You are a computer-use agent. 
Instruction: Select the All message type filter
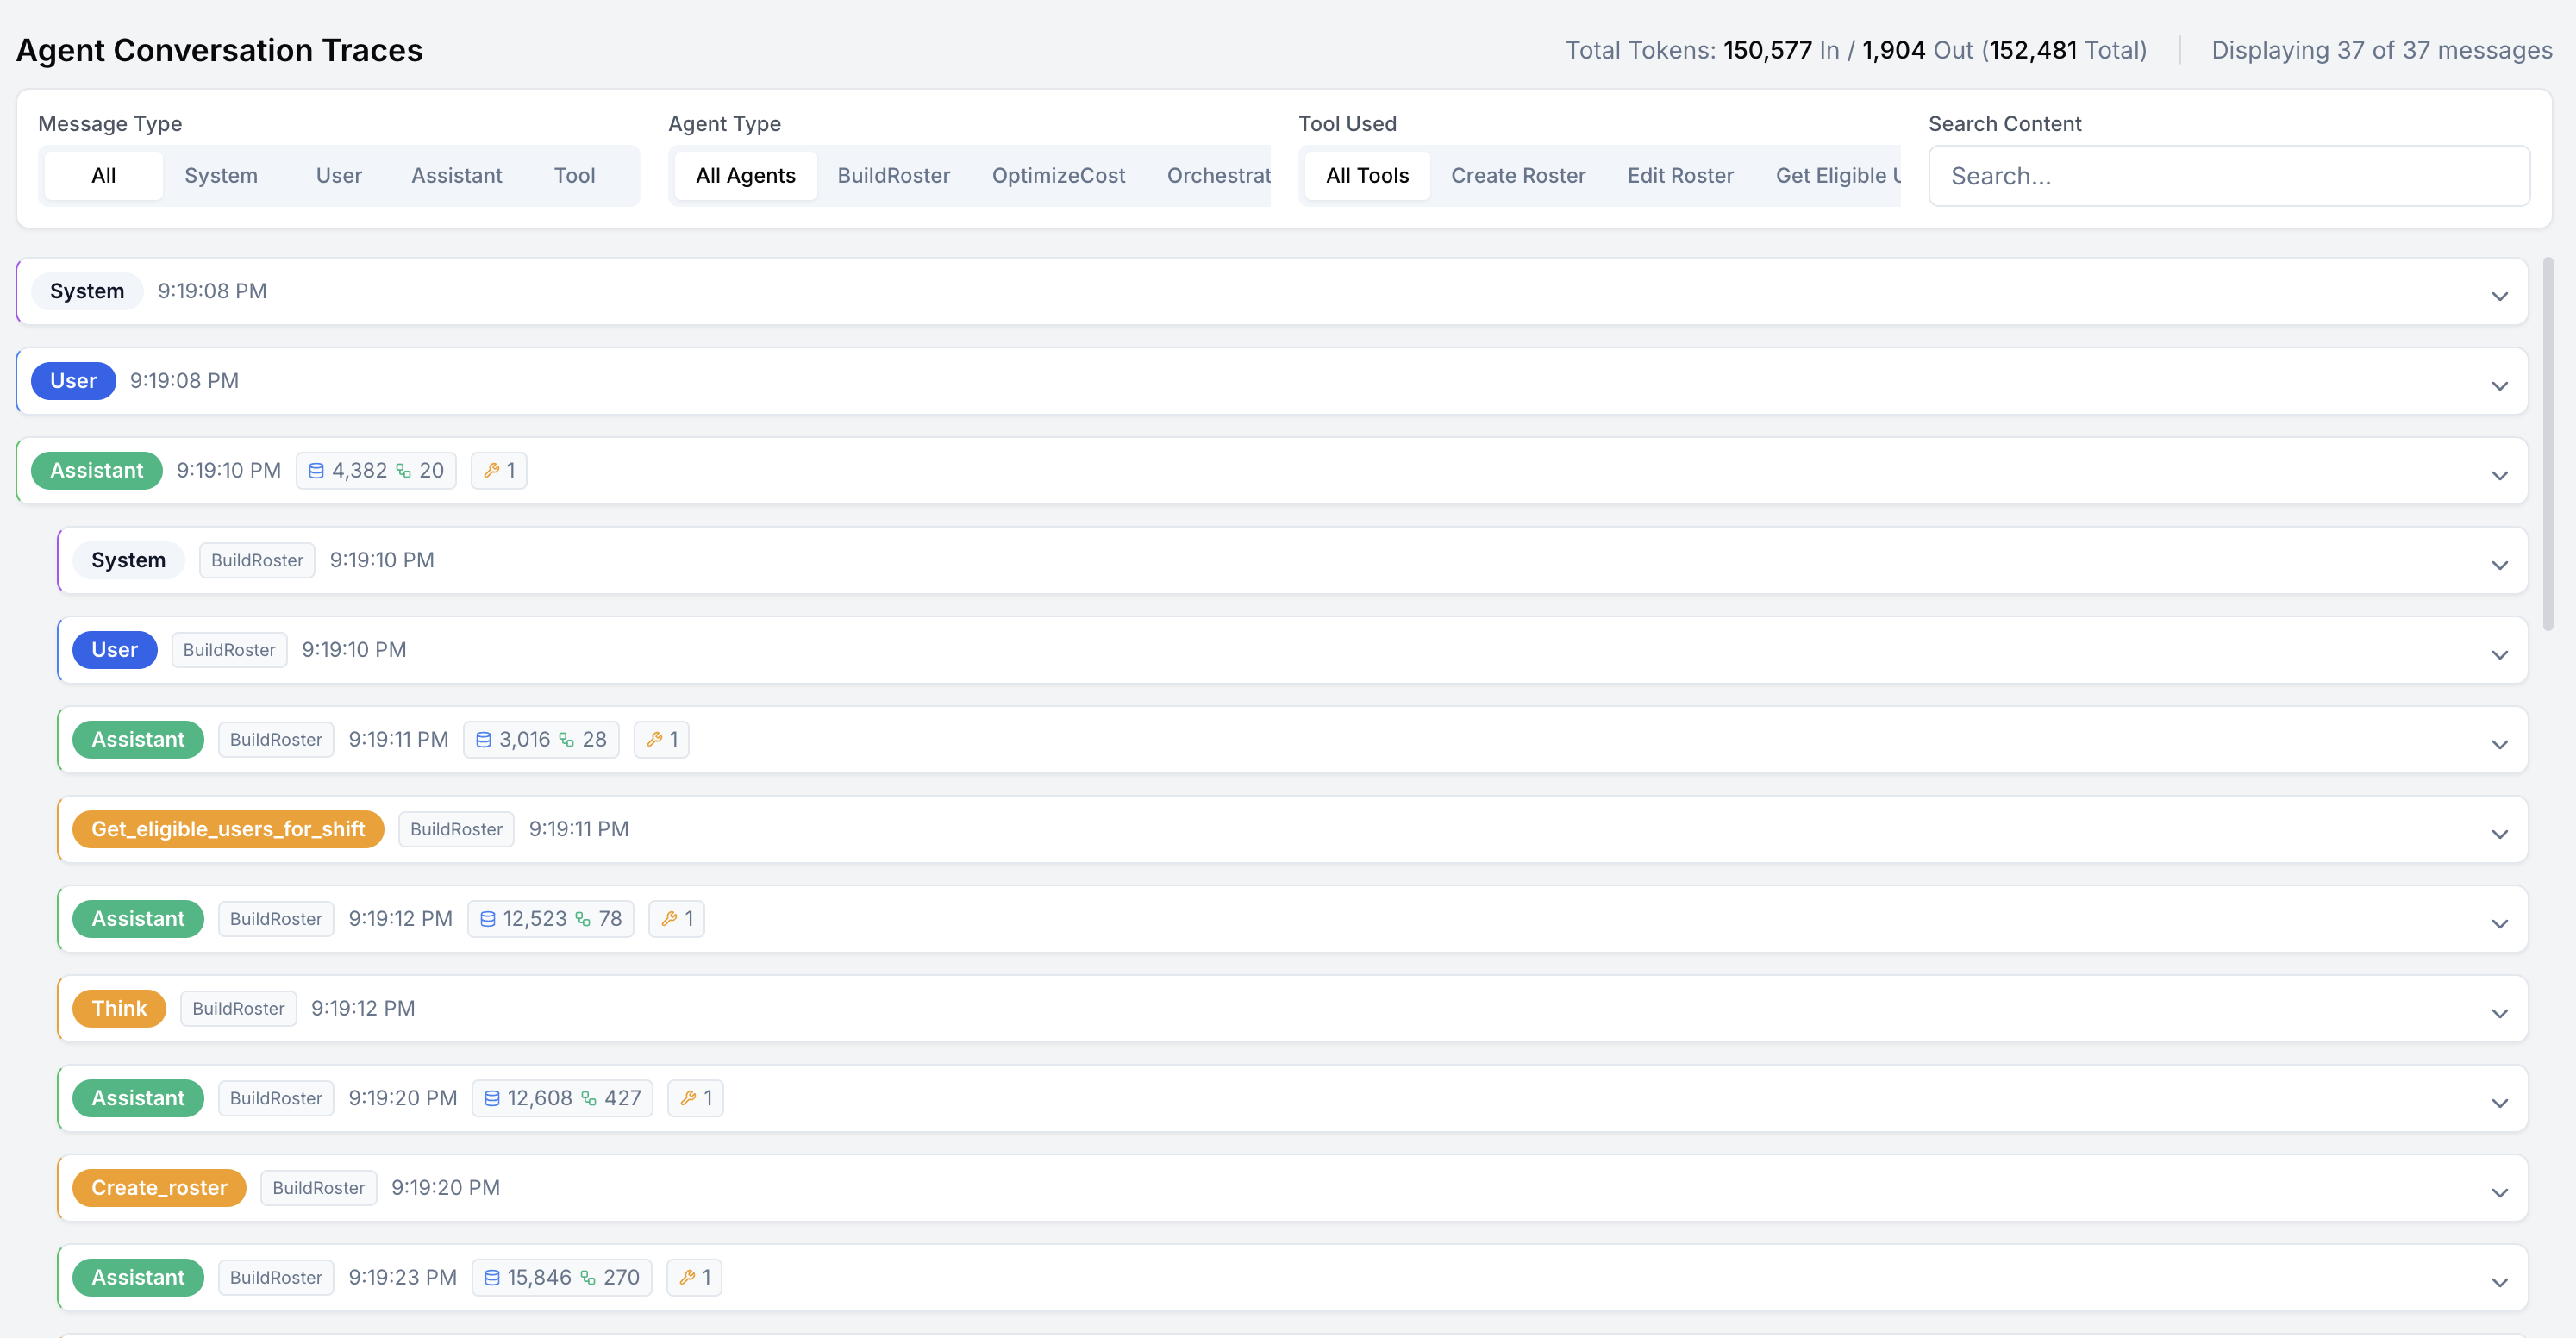click(x=103, y=175)
